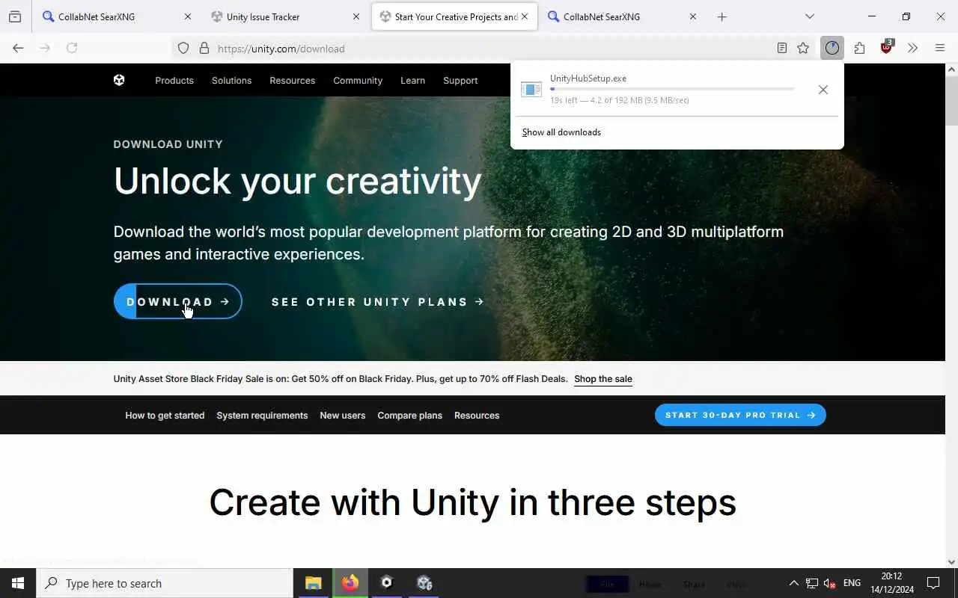Open clock showing 20:12 14/12/2024
Image resolution: width=958 pixels, height=598 pixels.
[x=891, y=583]
